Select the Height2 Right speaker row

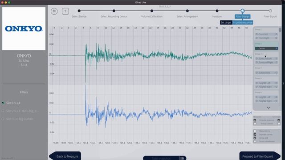[266, 101]
